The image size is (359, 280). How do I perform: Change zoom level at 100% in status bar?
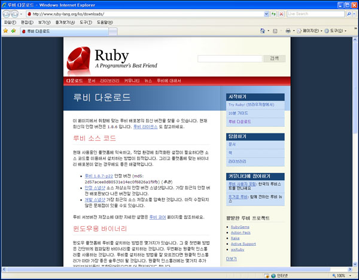click(342, 276)
